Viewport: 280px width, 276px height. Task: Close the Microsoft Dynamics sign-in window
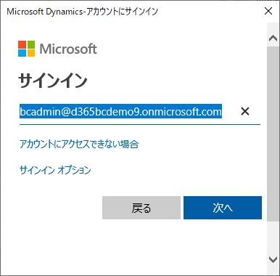pyautogui.click(x=268, y=11)
